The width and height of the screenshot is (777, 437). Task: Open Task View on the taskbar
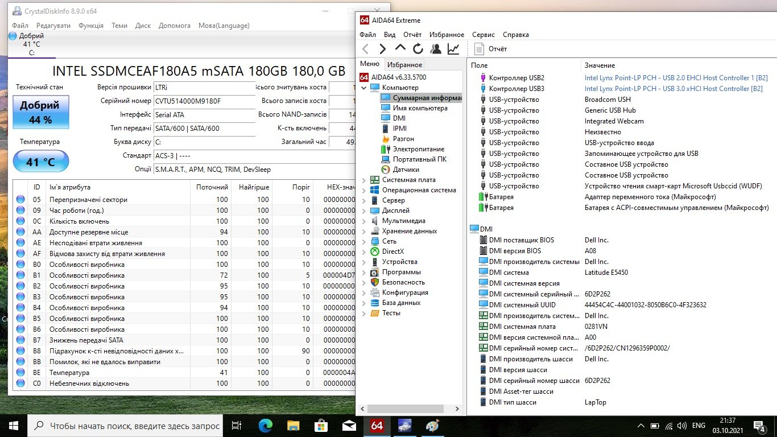[237, 425]
